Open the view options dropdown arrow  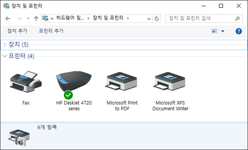click(x=223, y=31)
